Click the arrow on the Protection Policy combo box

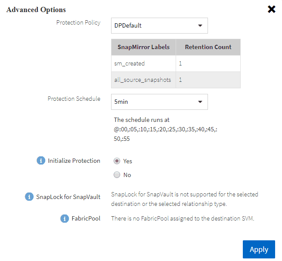tap(200, 25)
